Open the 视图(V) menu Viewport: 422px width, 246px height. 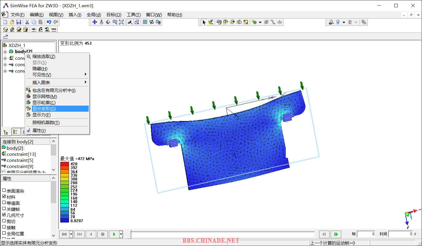pos(56,15)
